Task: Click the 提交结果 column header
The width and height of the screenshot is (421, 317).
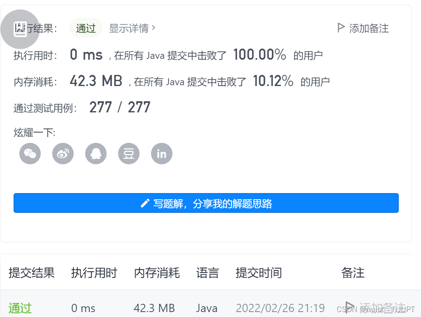Action: (x=32, y=273)
